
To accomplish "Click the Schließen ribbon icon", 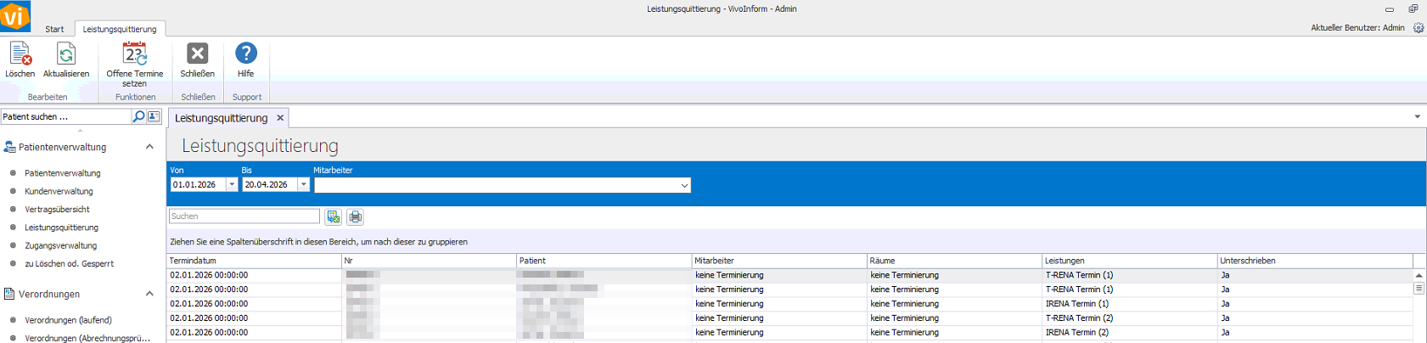I will (197, 55).
